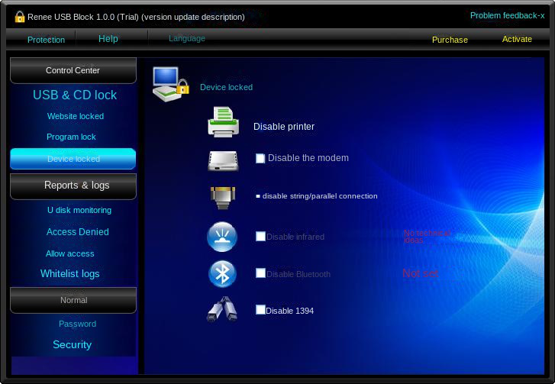The image size is (555, 384).
Task: Open the Help menu
Action: click(108, 39)
